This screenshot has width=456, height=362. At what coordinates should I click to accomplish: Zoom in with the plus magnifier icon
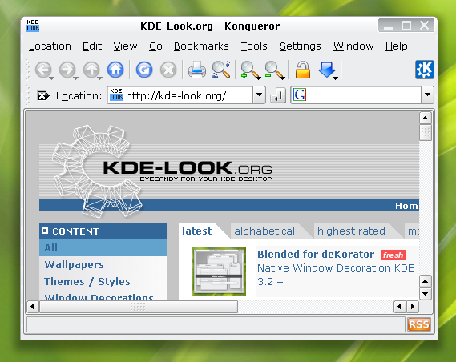tap(248, 70)
